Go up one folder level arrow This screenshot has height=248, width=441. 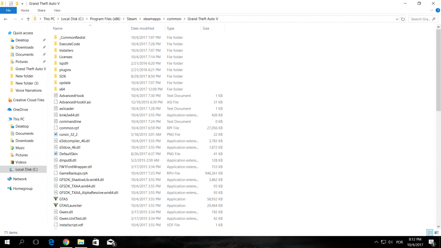tap(28, 19)
